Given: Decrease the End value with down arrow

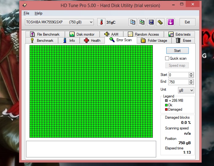Looking at the screenshot, I should pos(191,83).
